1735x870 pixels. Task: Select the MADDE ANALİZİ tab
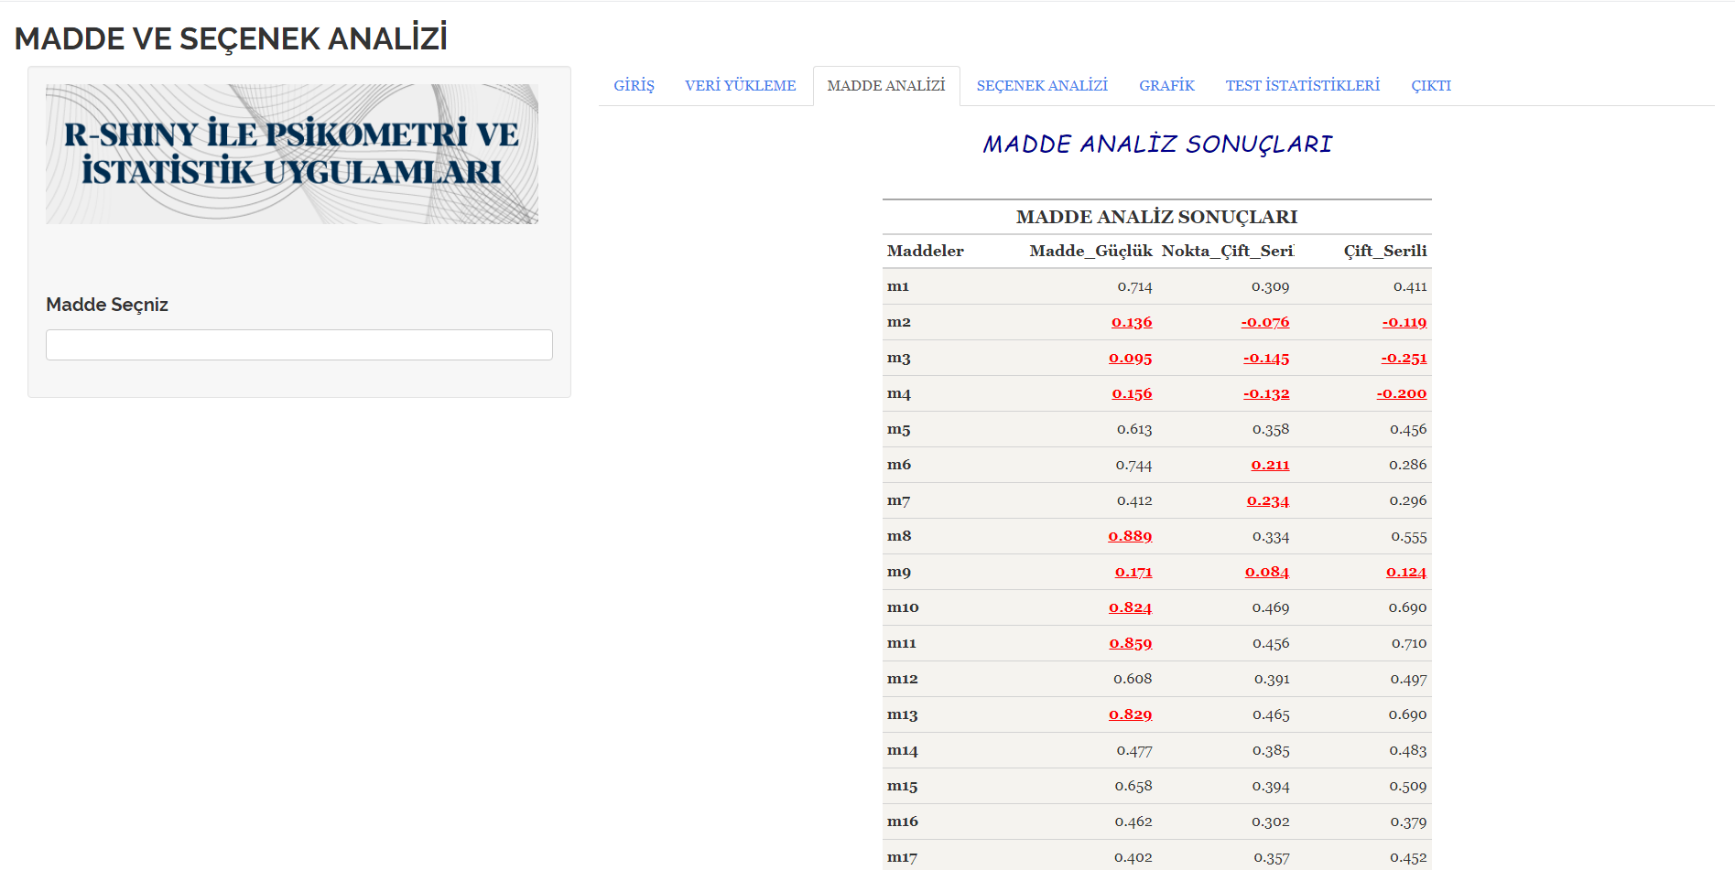pos(886,86)
